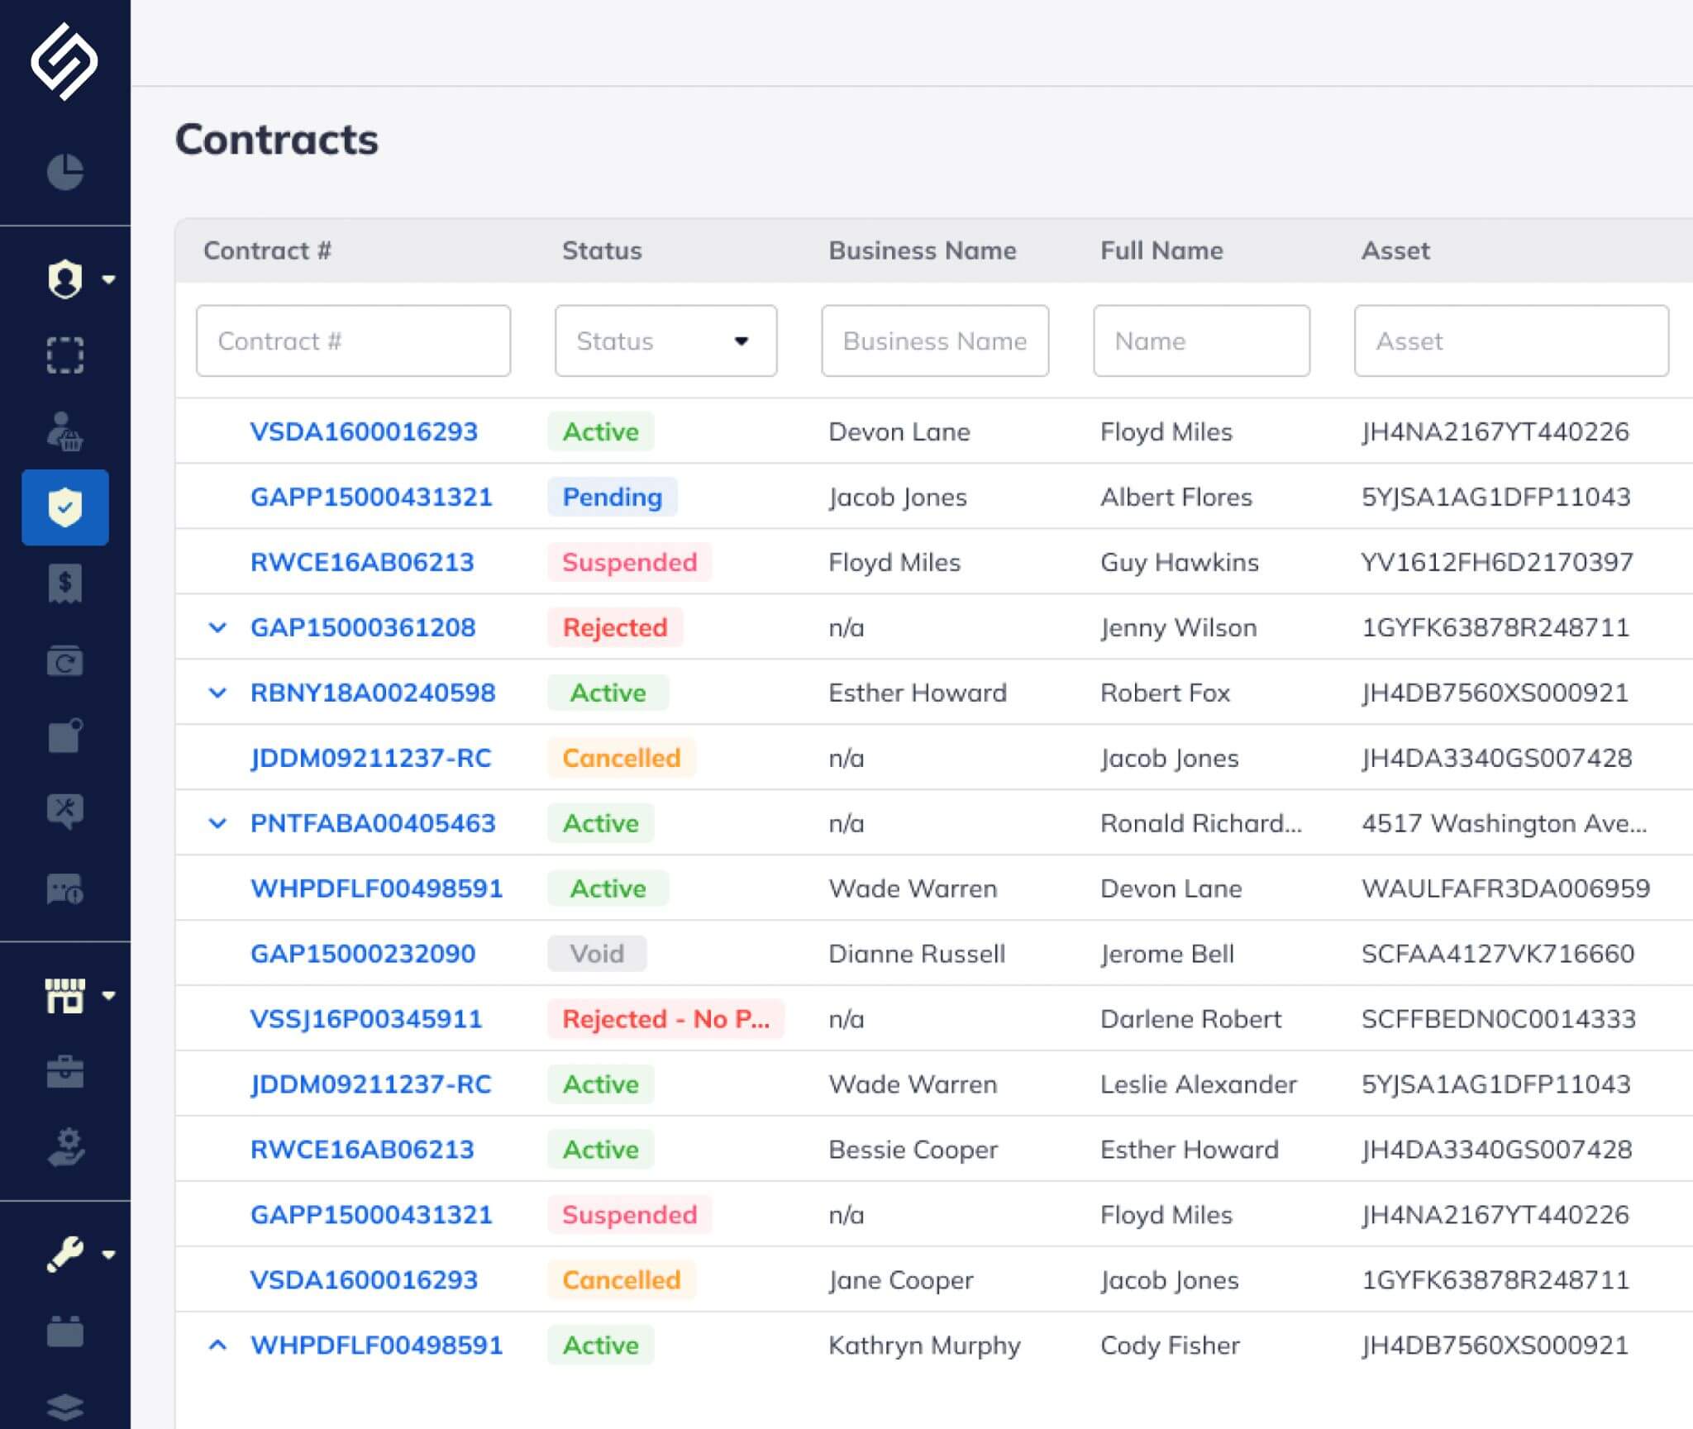The height and width of the screenshot is (1429, 1693).
Task: Open the dollar receipt billing icon
Action: (x=65, y=584)
